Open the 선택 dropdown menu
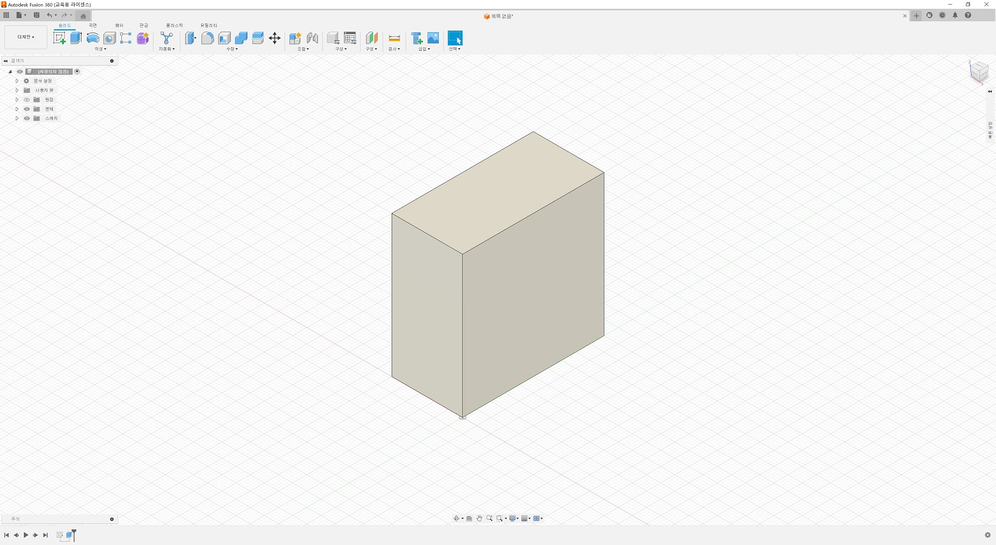Viewport: 996px width, 545px height. click(x=454, y=49)
